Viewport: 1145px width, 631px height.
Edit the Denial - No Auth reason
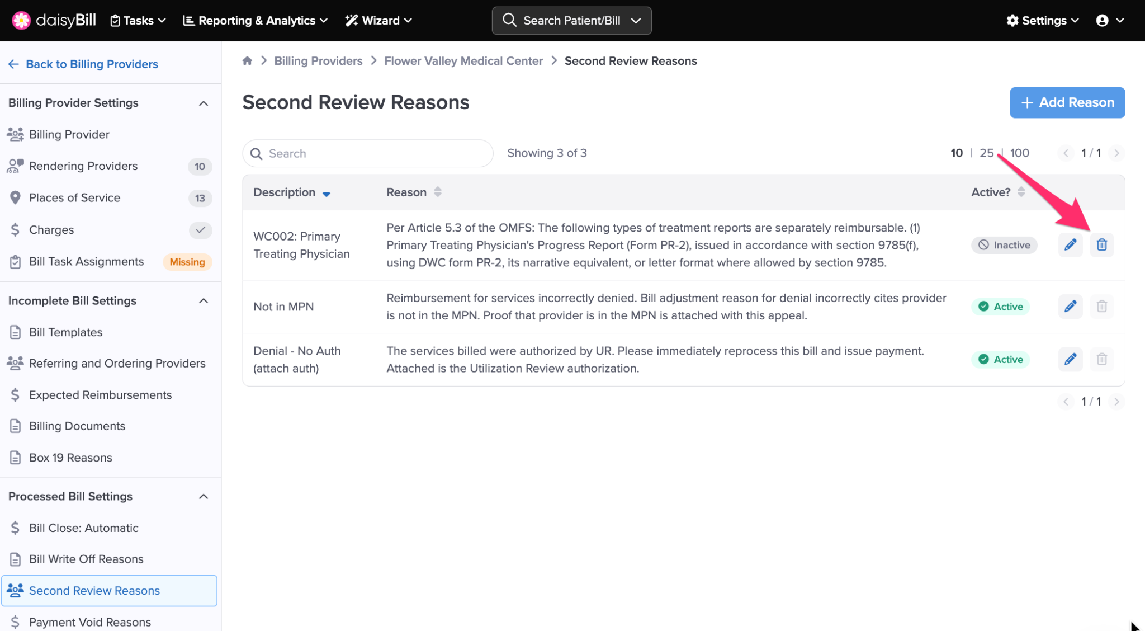coord(1070,359)
